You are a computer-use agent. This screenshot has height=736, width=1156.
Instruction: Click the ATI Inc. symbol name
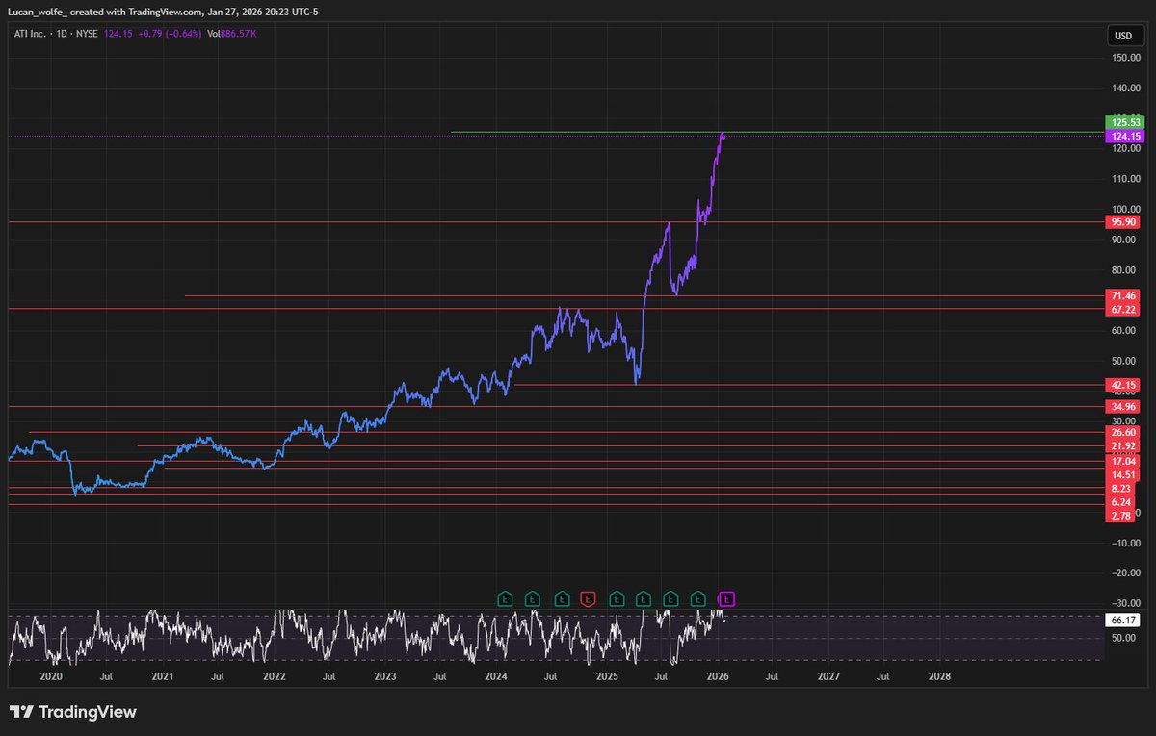(32, 33)
